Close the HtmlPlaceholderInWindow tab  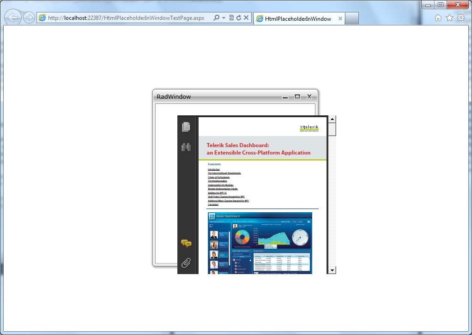pyautogui.click(x=340, y=18)
